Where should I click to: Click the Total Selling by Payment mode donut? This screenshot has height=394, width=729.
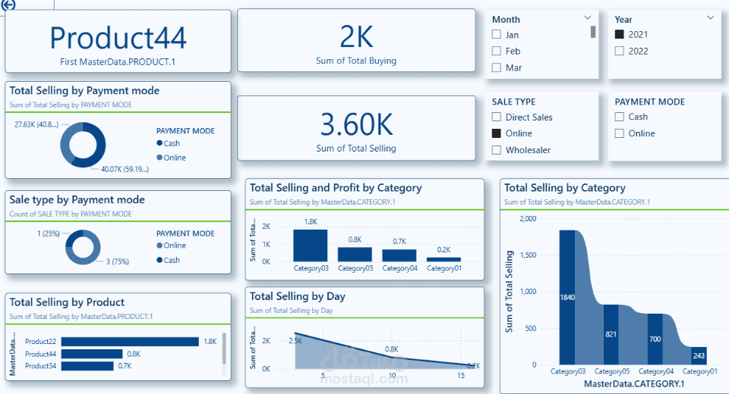coord(84,145)
